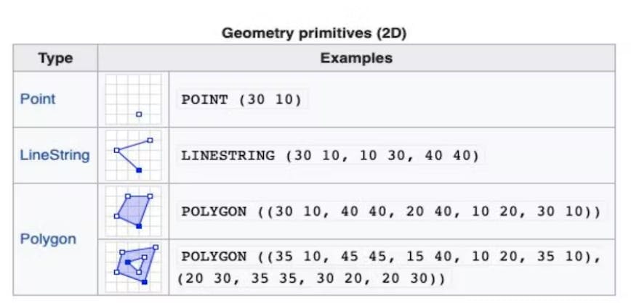Open the polygon-with-hole diagram thumbnail

[134, 266]
